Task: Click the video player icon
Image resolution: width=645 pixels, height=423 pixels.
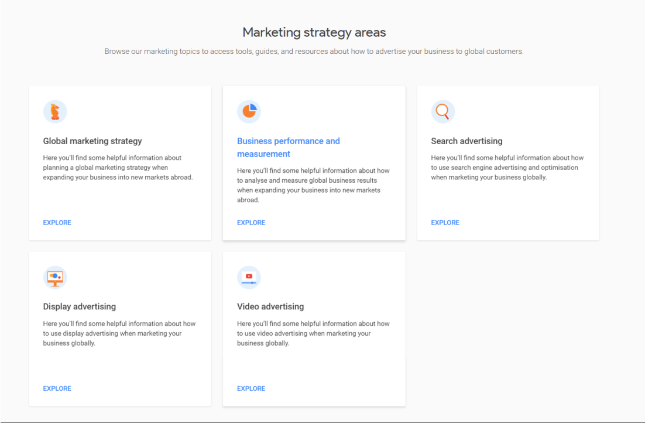Action: coord(249,277)
